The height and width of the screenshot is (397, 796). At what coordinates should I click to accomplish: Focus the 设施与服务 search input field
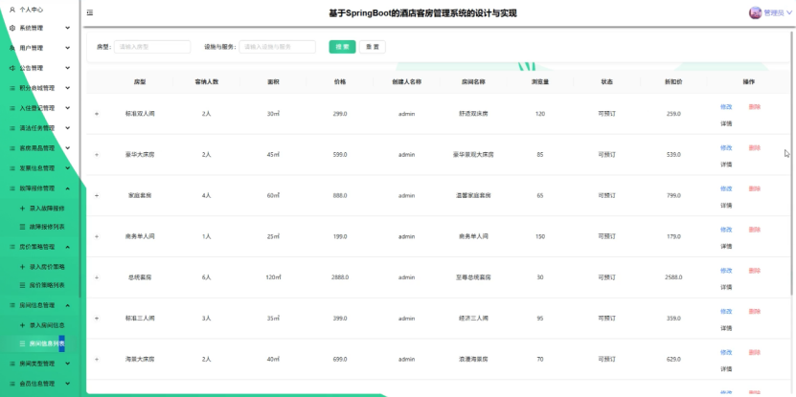coord(277,47)
